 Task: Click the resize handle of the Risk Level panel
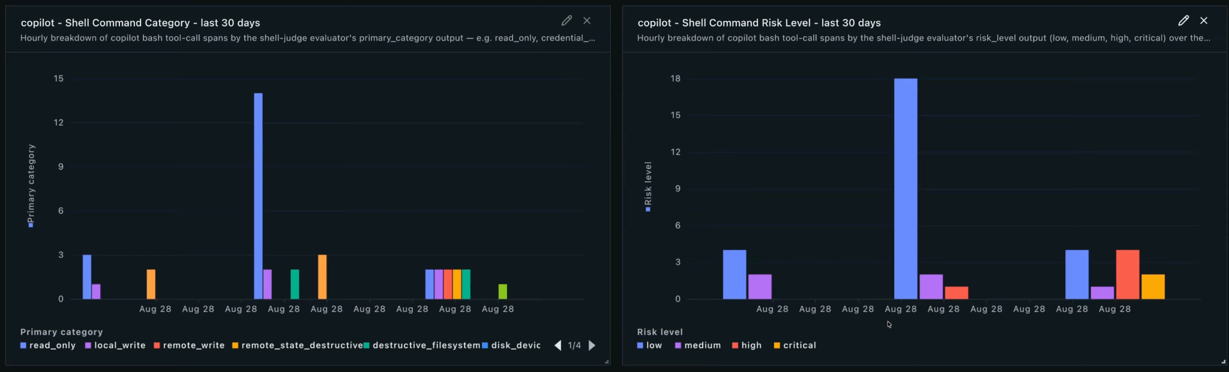coord(1224,361)
